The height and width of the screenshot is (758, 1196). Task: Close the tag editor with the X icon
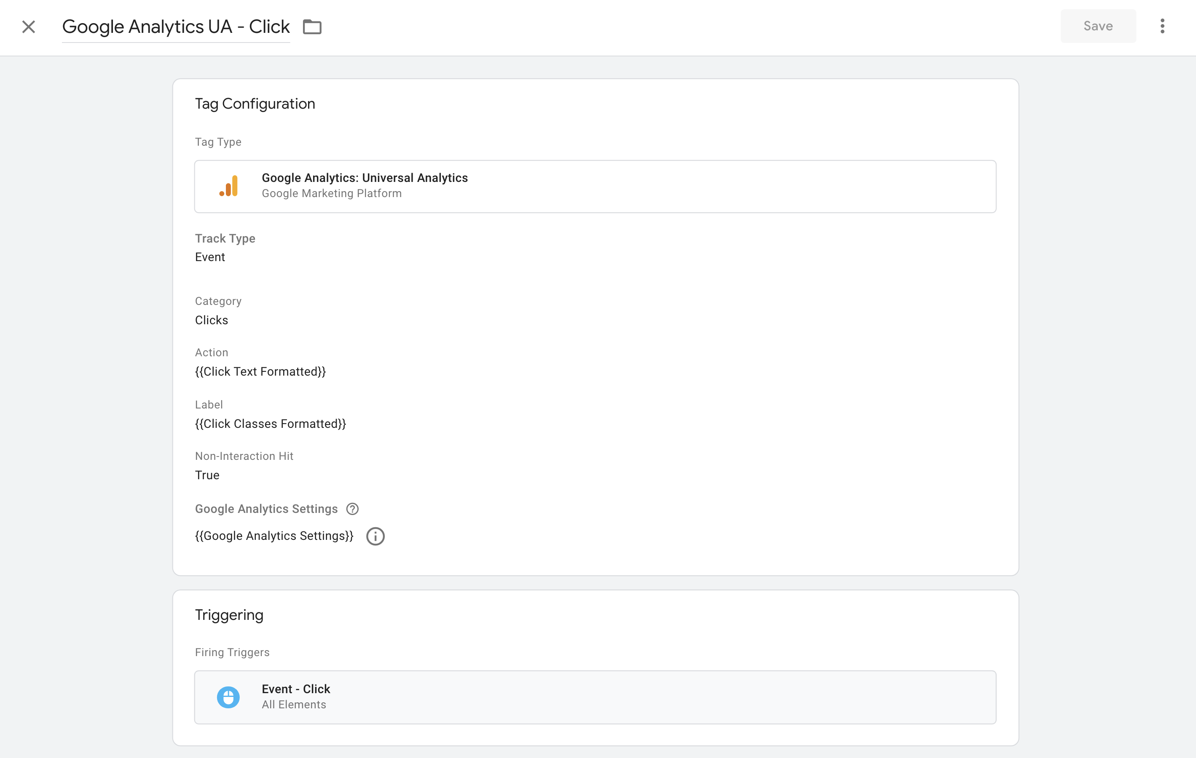29,26
